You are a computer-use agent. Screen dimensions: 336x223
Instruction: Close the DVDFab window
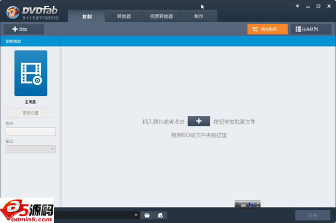coord(329,6)
